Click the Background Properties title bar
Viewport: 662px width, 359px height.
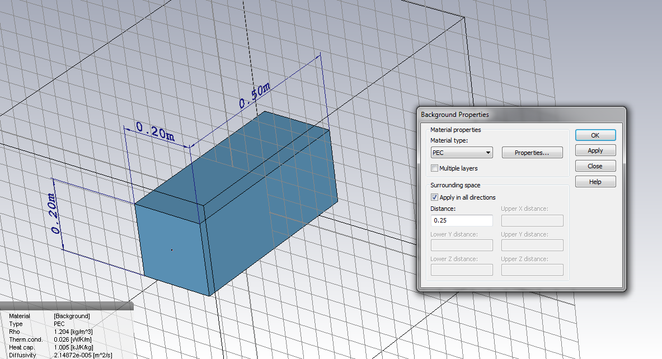pyautogui.click(x=522, y=115)
